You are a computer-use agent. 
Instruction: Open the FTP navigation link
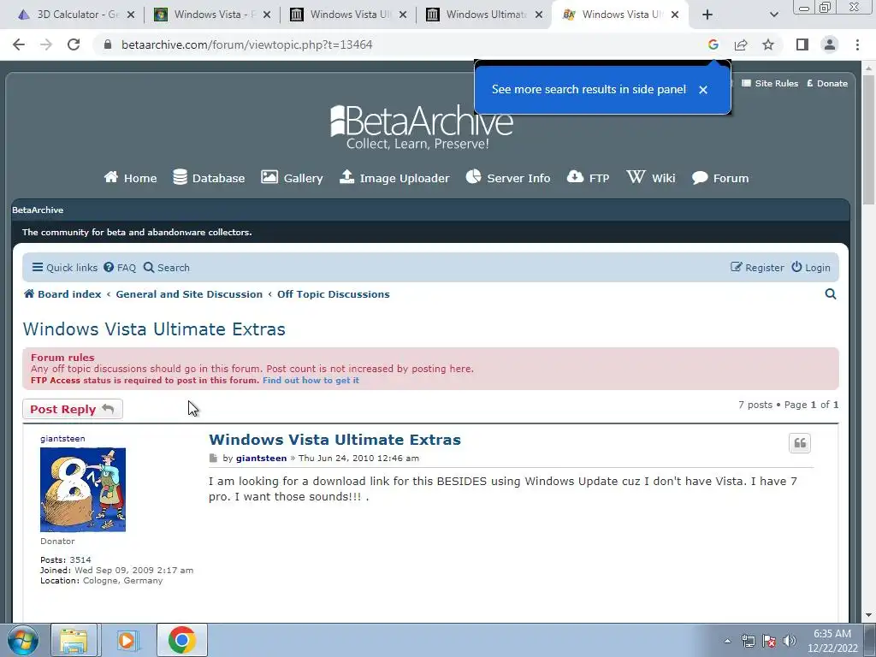tap(588, 178)
